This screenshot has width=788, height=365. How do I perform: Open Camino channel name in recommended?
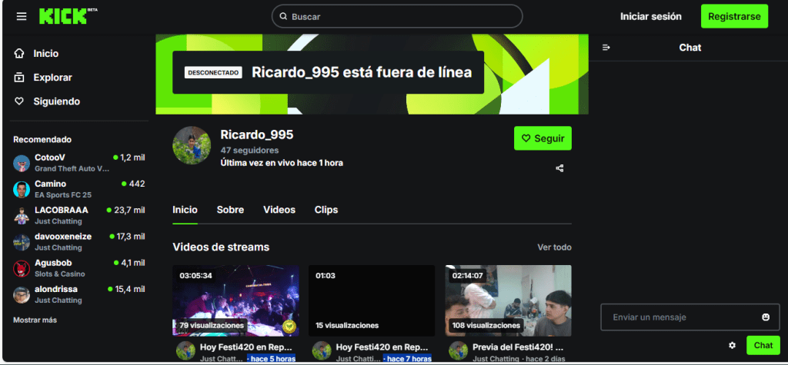(50, 184)
